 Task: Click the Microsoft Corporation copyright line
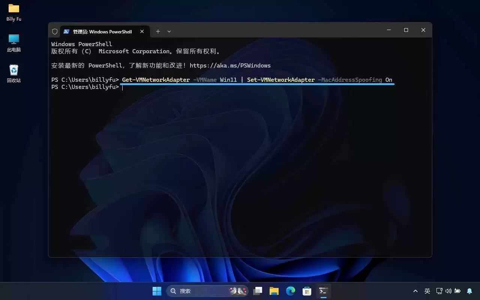pyautogui.click(x=137, y=51)
